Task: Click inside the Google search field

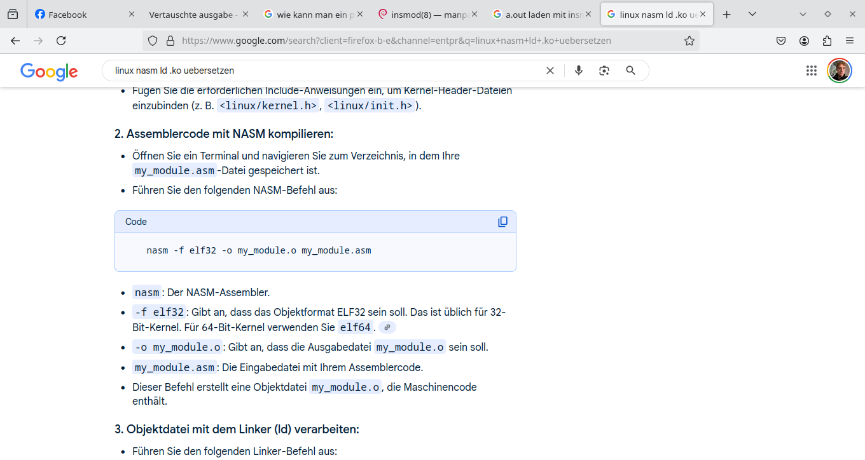Action: [318, 71]
